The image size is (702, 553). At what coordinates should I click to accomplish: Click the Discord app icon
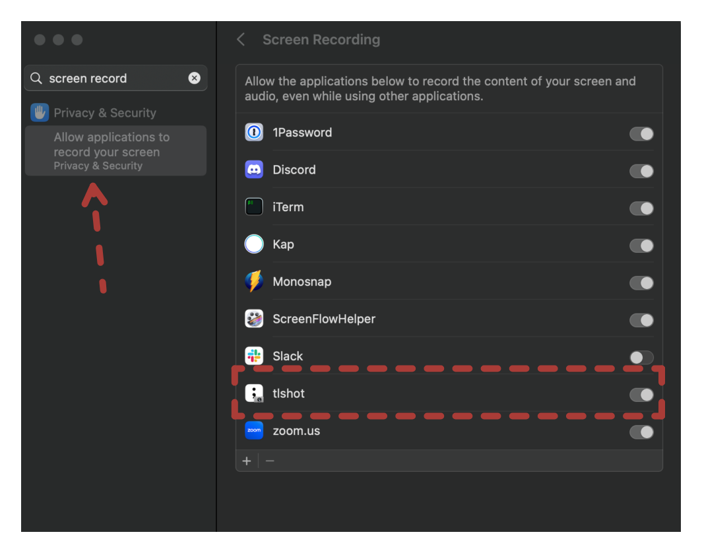click(254, 170)
